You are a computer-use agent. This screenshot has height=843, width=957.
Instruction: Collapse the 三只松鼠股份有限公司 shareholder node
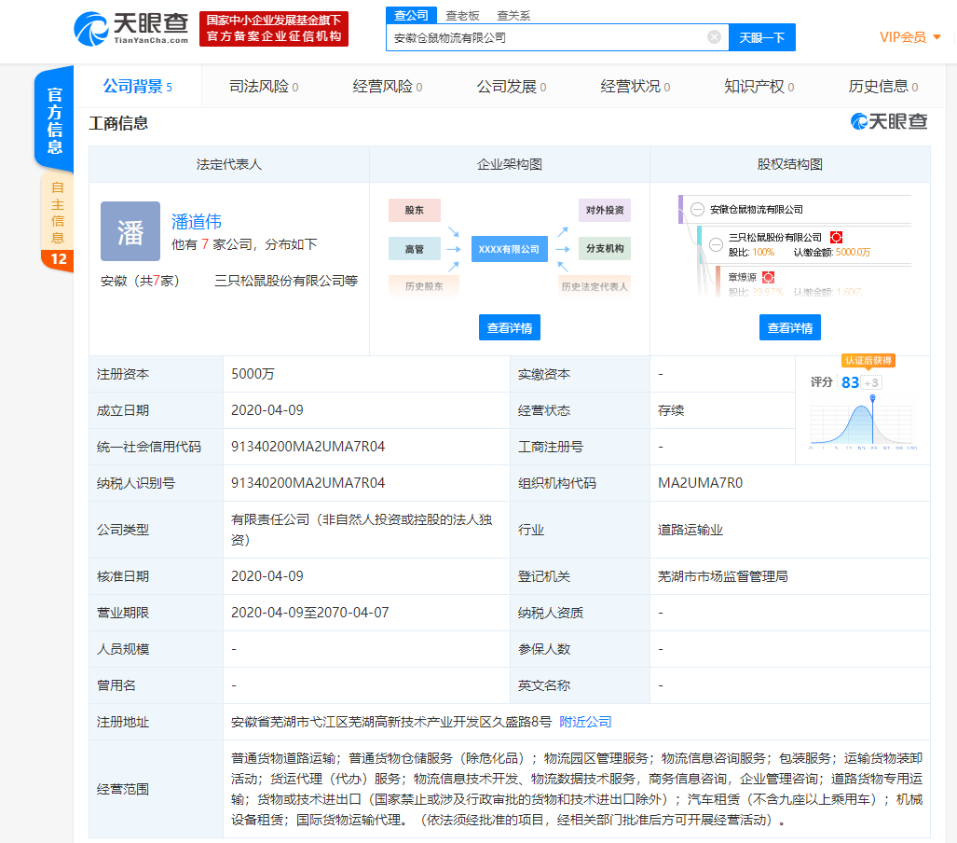[716, 244]
